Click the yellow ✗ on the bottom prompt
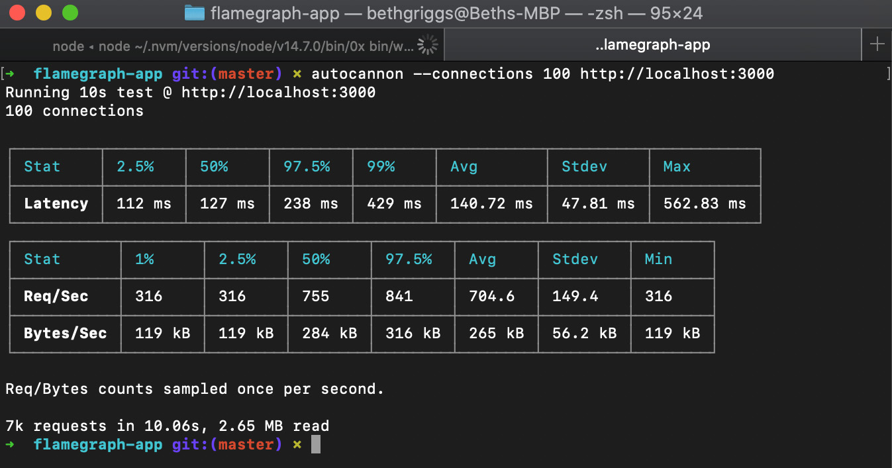 click(x=297, y=445)
